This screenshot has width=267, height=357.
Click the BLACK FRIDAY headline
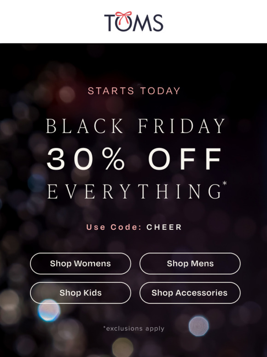pyautogui.click(x=135, y=125)
